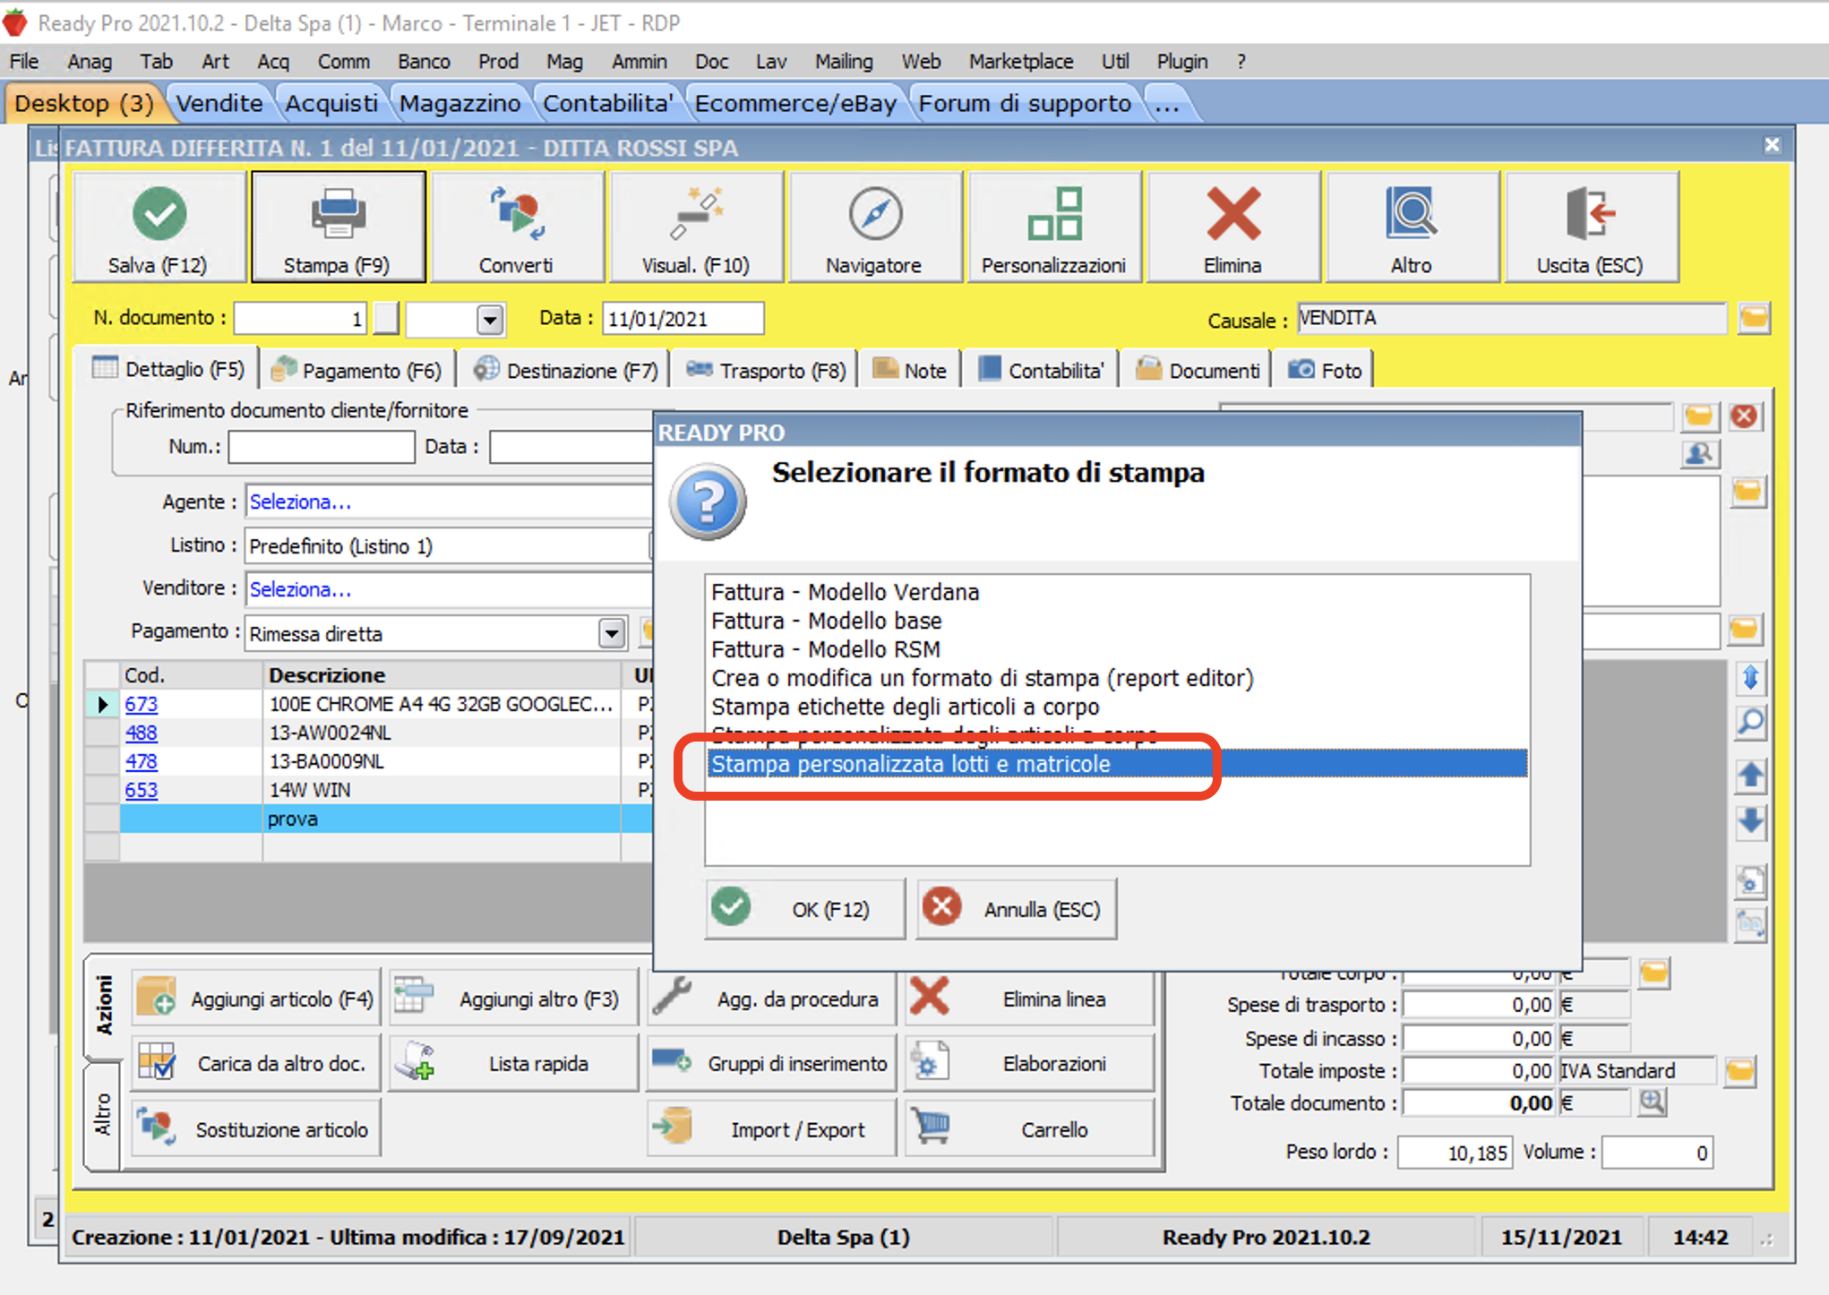Open the Note tab

(910, 370)
